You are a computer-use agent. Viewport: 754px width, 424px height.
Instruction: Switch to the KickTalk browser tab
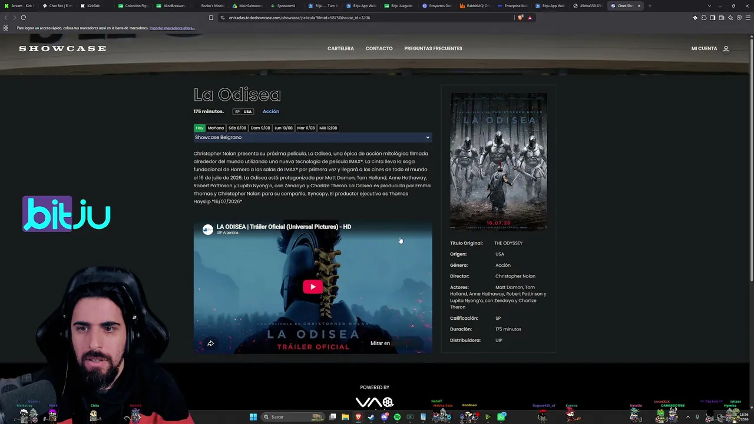tap(90, 6)
